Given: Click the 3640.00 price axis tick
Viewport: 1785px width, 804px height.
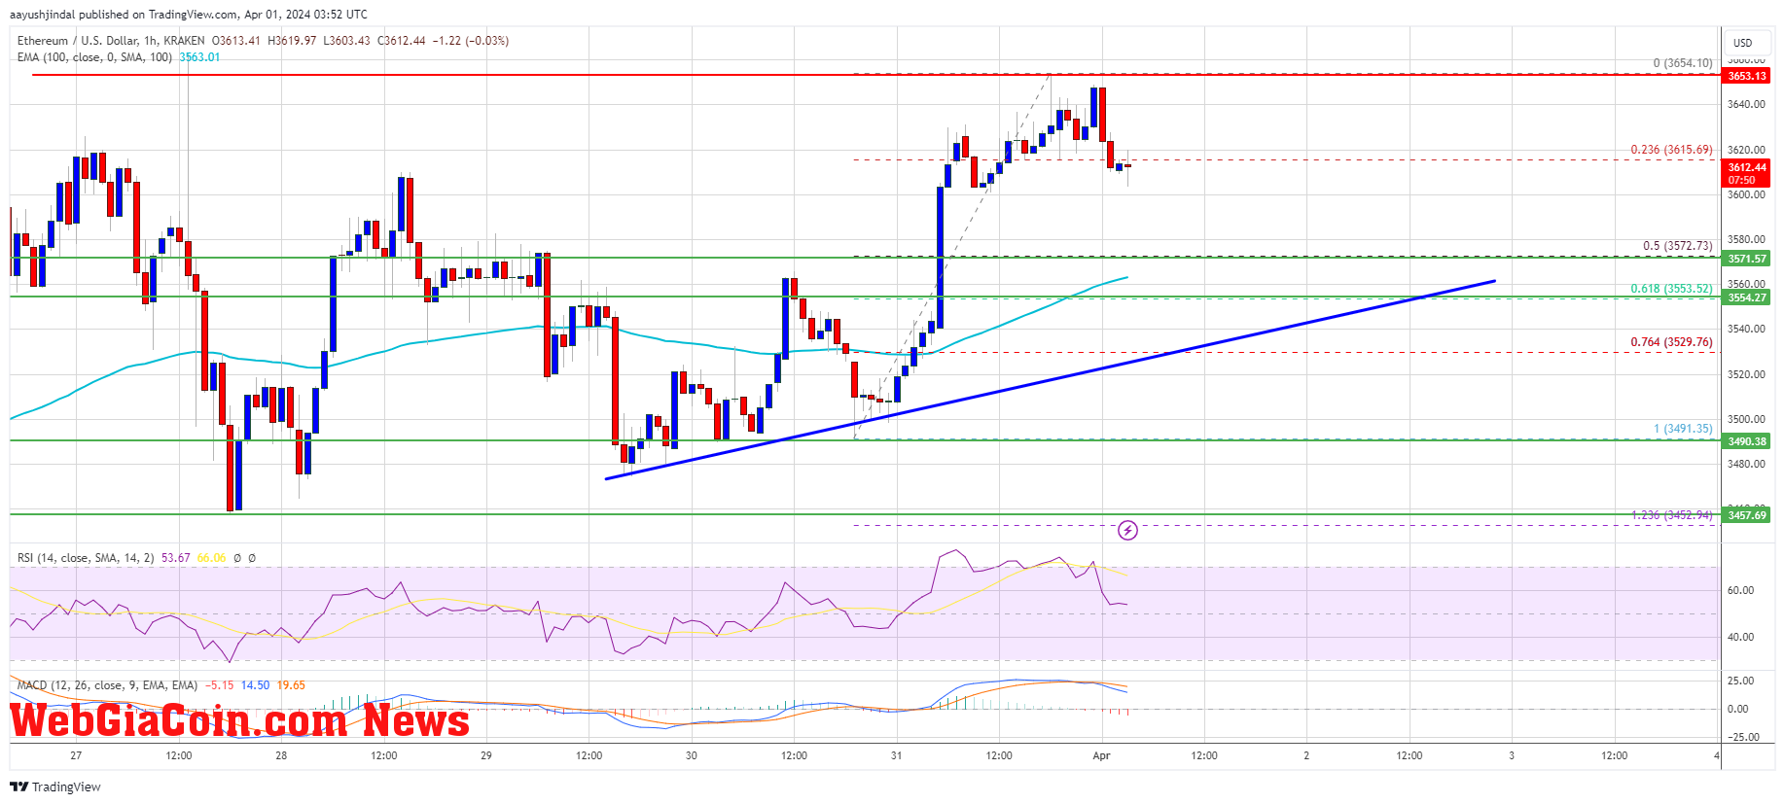Looking at the screenshot, I should coord(1746,105).
